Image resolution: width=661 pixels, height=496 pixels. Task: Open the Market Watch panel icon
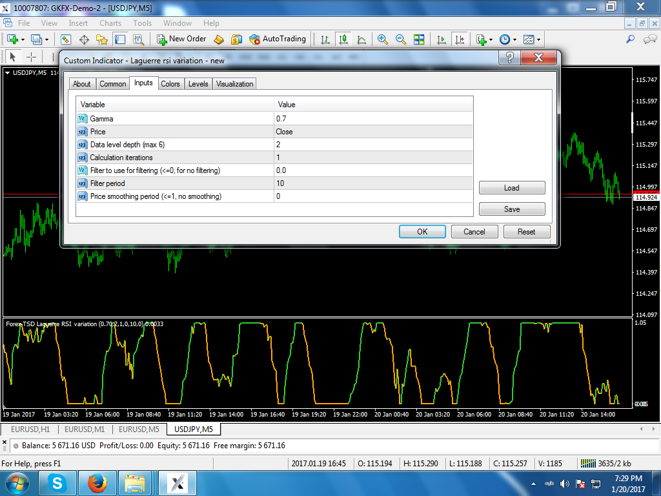point(65,39)
